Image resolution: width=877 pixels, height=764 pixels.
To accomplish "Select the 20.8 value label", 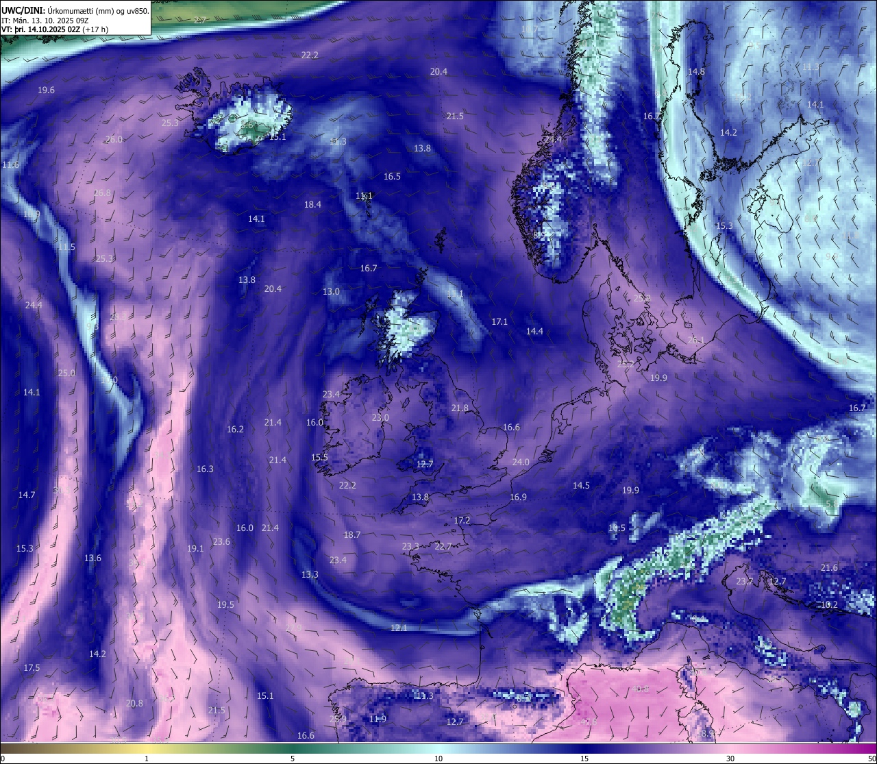I will (134, 703).
